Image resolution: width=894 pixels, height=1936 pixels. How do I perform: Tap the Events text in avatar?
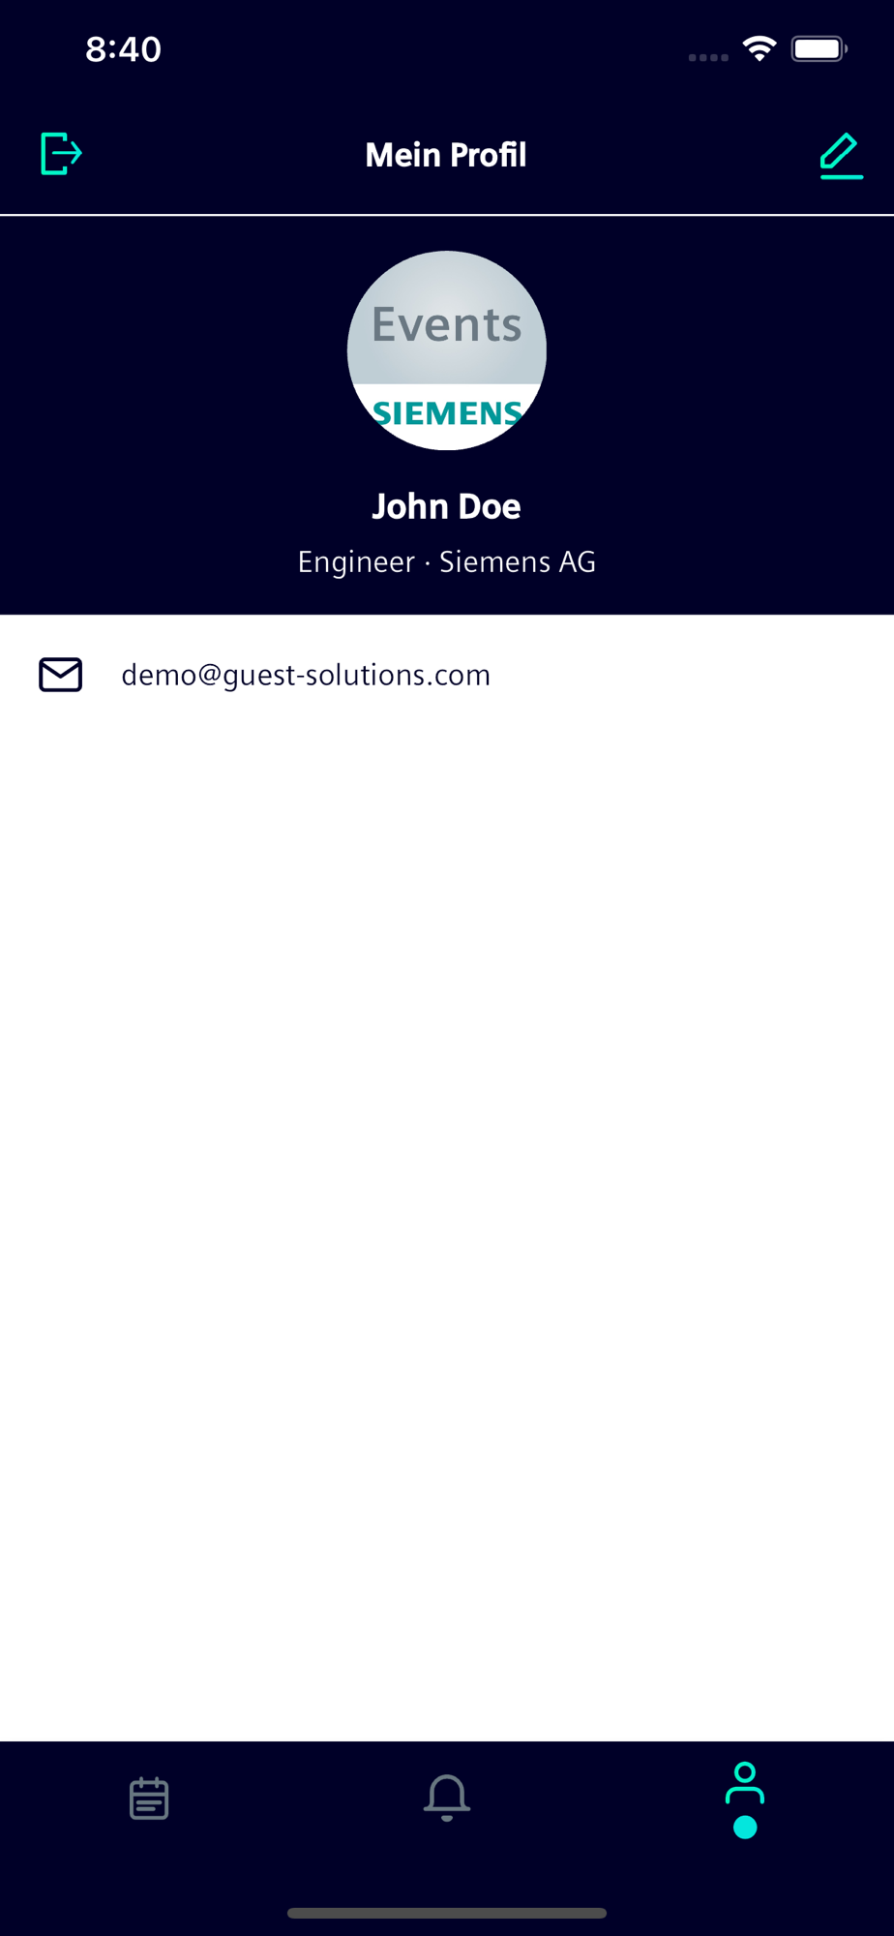click(x=447, y=324)
